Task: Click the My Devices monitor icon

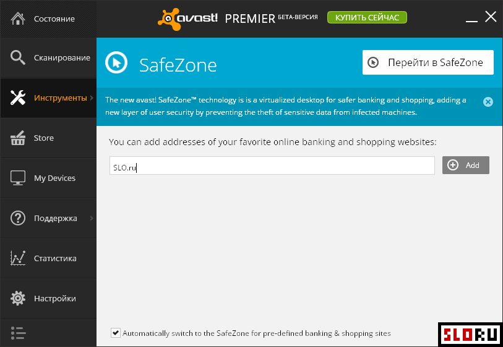Action: 18,178
